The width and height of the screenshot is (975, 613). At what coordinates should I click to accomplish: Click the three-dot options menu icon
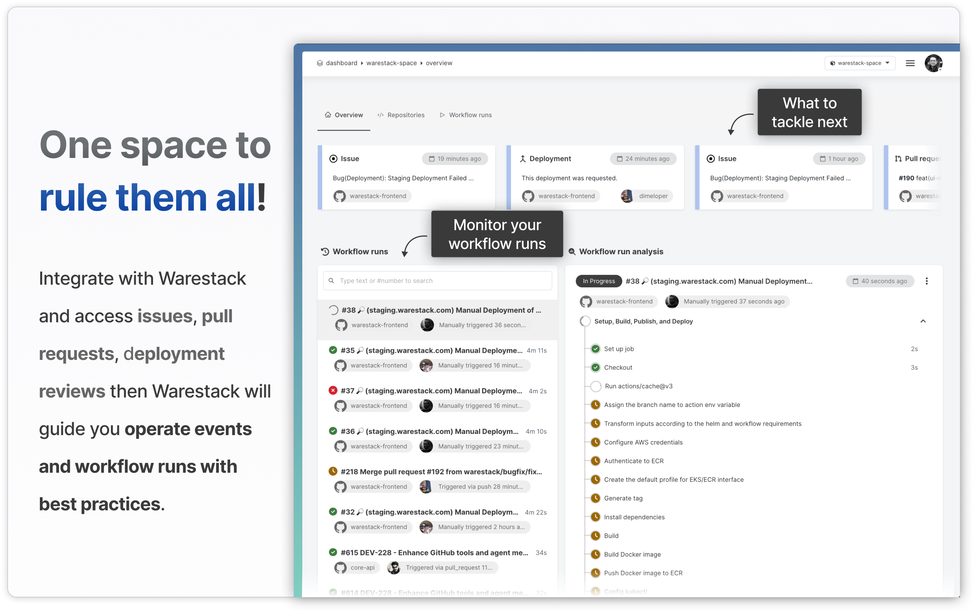pos(926,281)
